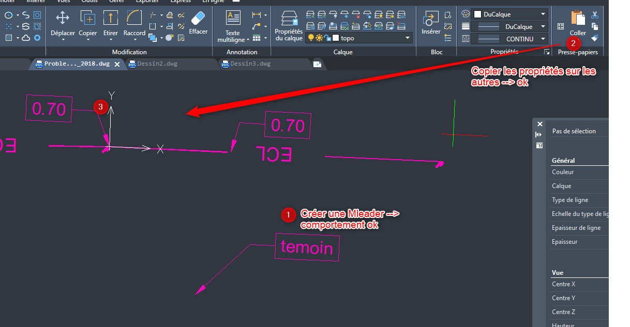Viewport: 630px width, 327px height.
Task: Expand the Presse-papiers panel title
Action: pos(578,52)
